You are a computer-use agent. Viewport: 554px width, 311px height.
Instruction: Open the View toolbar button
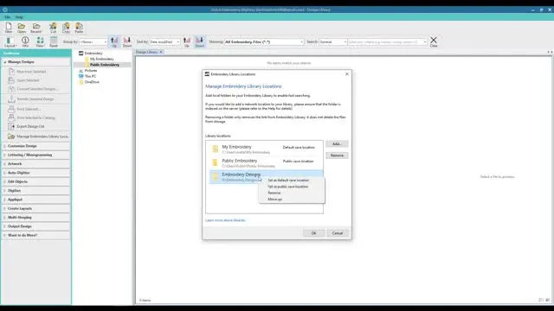tap(40, 42)
